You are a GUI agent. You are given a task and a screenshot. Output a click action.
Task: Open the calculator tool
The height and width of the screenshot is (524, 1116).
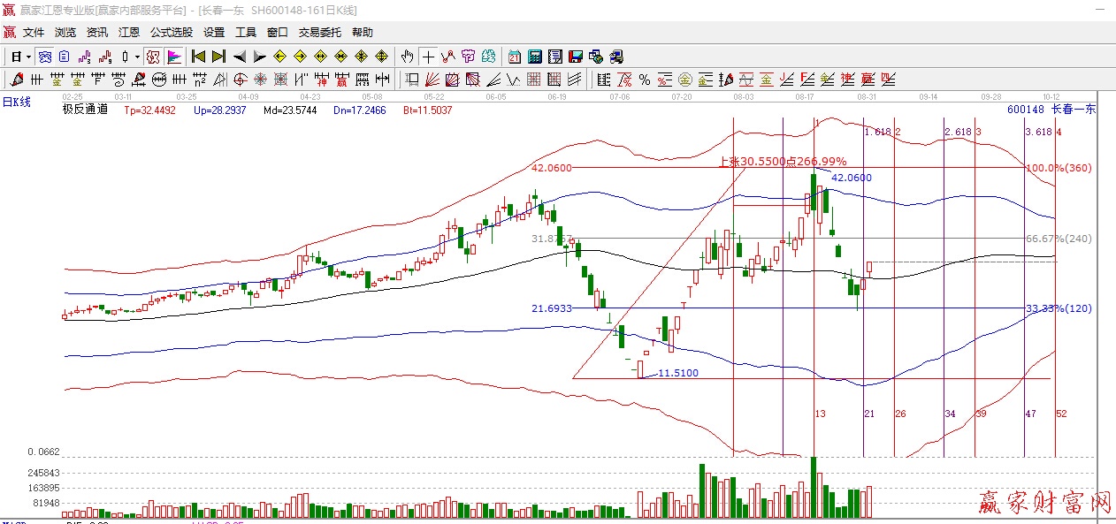(x=534, y=57)
